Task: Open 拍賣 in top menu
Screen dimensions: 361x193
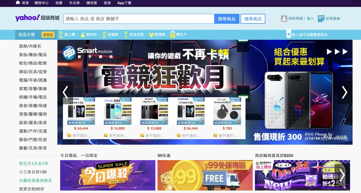Action: point(59,3)
